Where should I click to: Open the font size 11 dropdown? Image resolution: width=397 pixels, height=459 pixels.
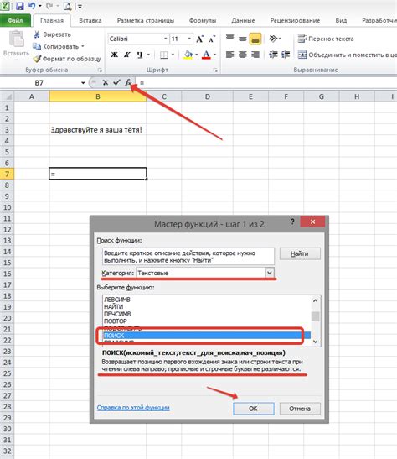(189, 39)
